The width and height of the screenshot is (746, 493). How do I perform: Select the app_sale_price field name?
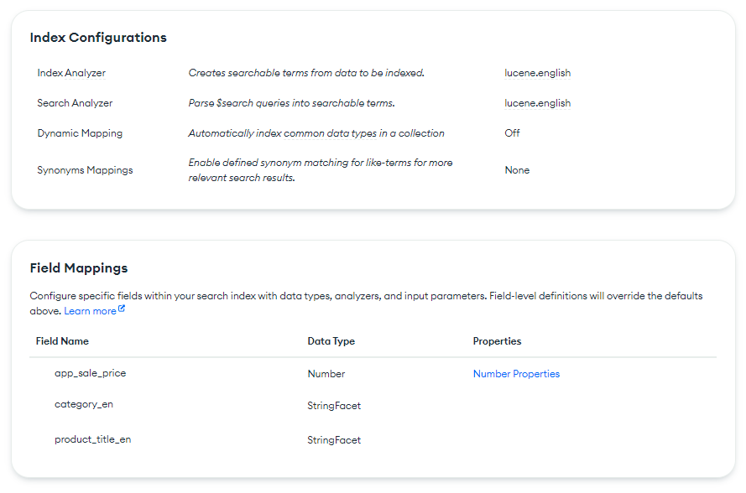[90, 373]
